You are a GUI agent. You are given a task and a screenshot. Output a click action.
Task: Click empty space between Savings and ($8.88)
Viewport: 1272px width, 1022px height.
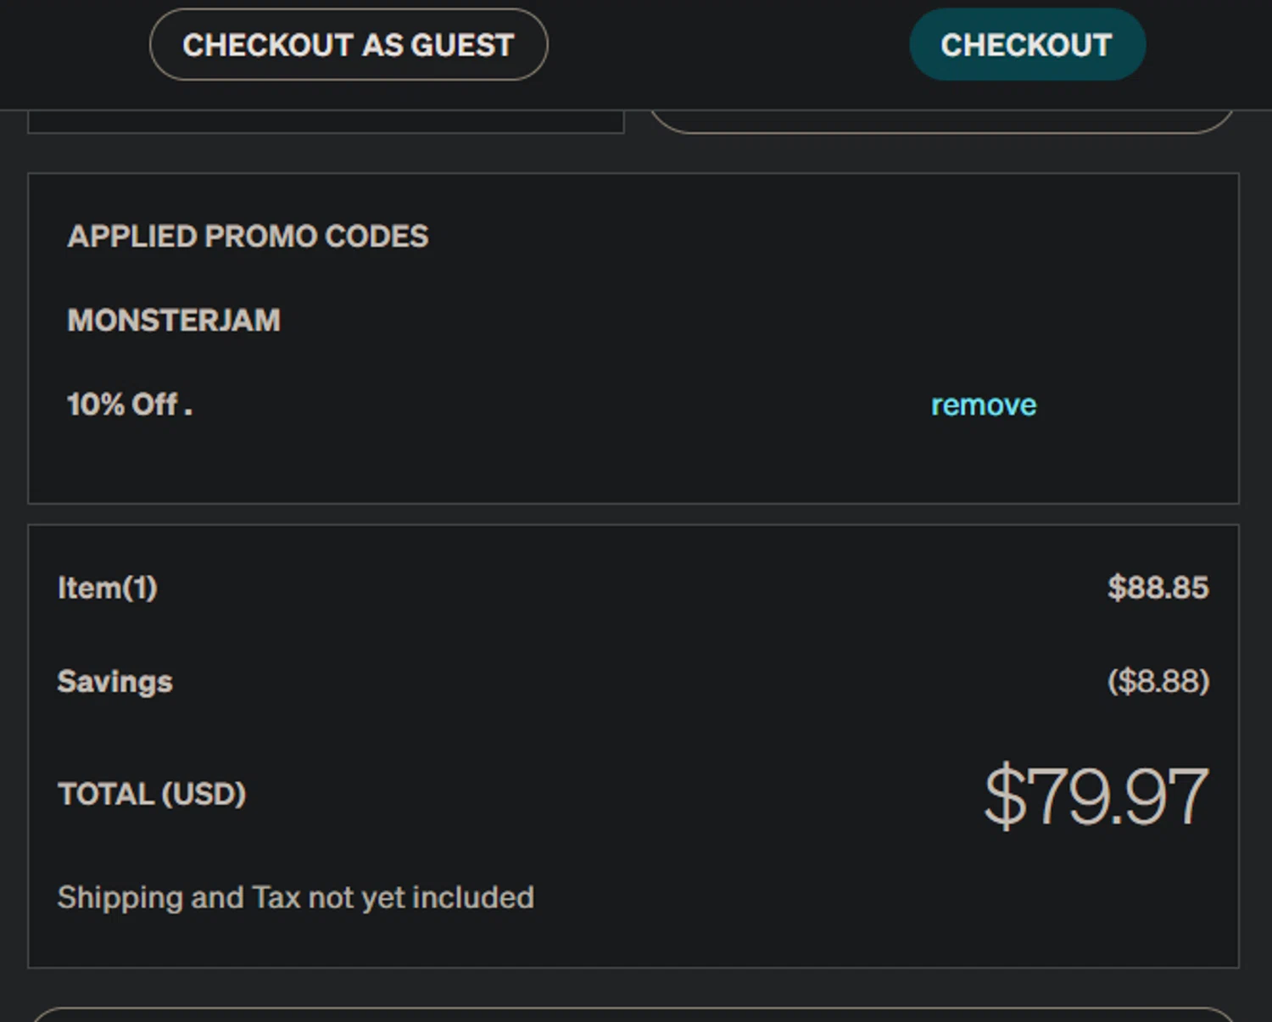pos(636,682)
